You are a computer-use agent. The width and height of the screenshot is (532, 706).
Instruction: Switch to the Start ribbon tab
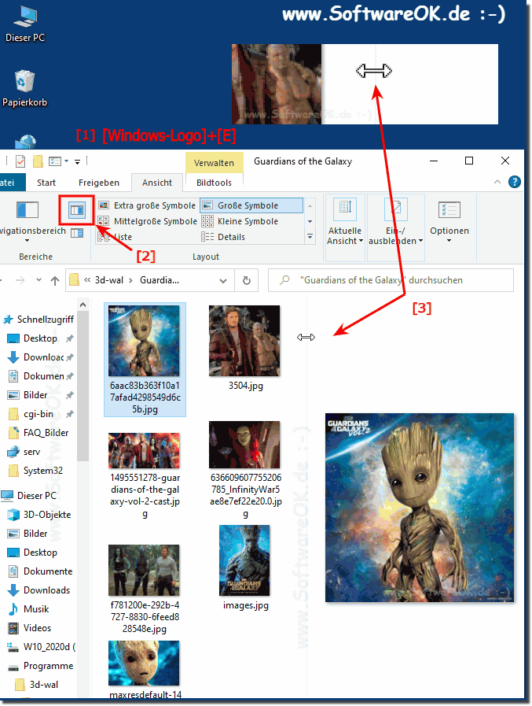tap(46, 183)
